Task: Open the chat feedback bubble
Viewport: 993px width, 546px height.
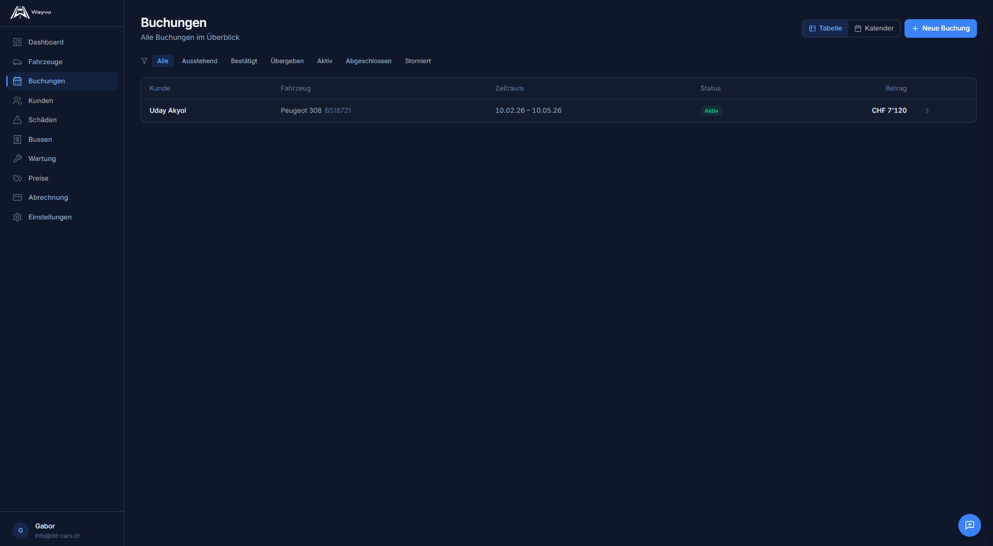Action: click(969, 525)
